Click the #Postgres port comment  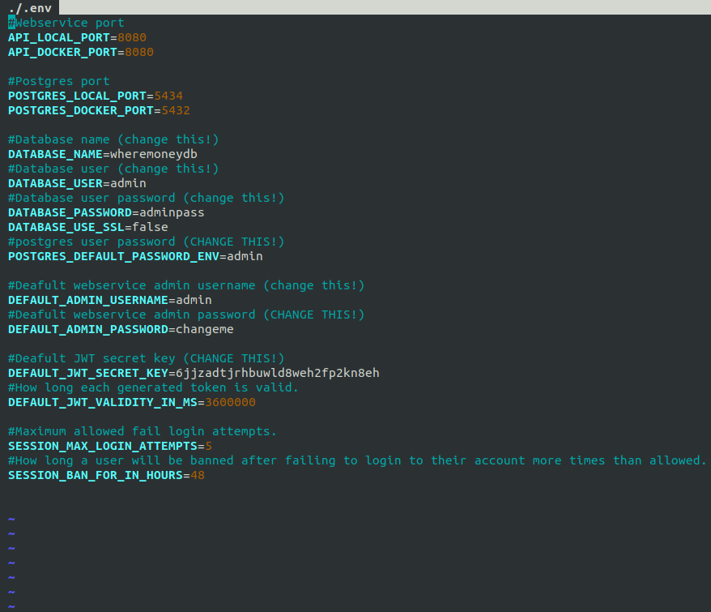tap(59, 81)
